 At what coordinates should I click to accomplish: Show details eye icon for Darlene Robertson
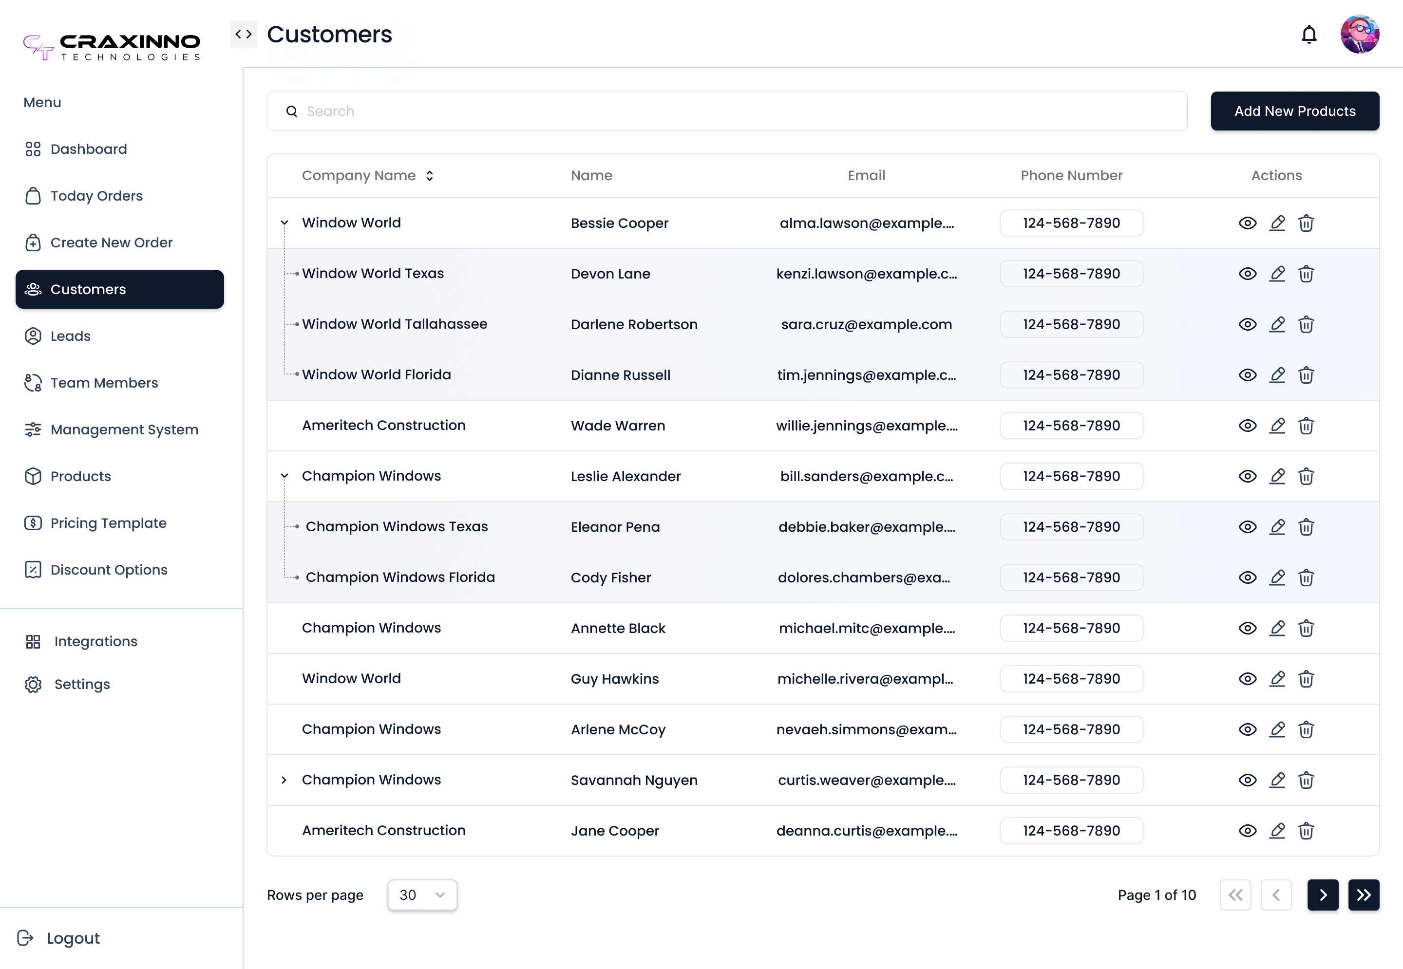[x=1248, y=324]
